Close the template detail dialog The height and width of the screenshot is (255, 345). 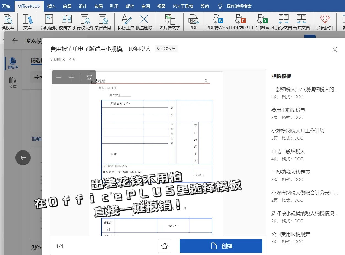pos(335,49)
